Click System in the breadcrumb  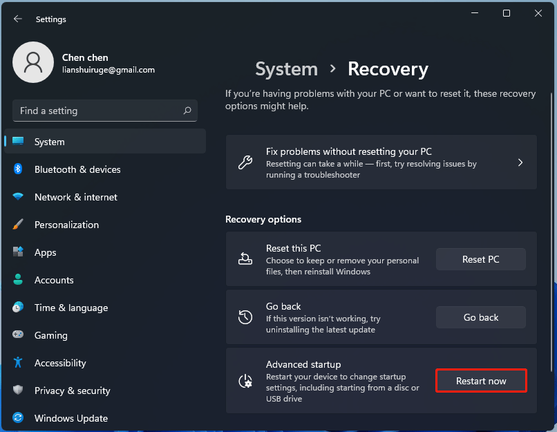[286, 69]
